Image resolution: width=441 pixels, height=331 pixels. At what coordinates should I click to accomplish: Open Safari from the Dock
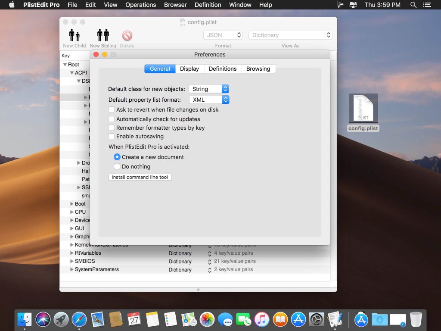tap(80, 319)
